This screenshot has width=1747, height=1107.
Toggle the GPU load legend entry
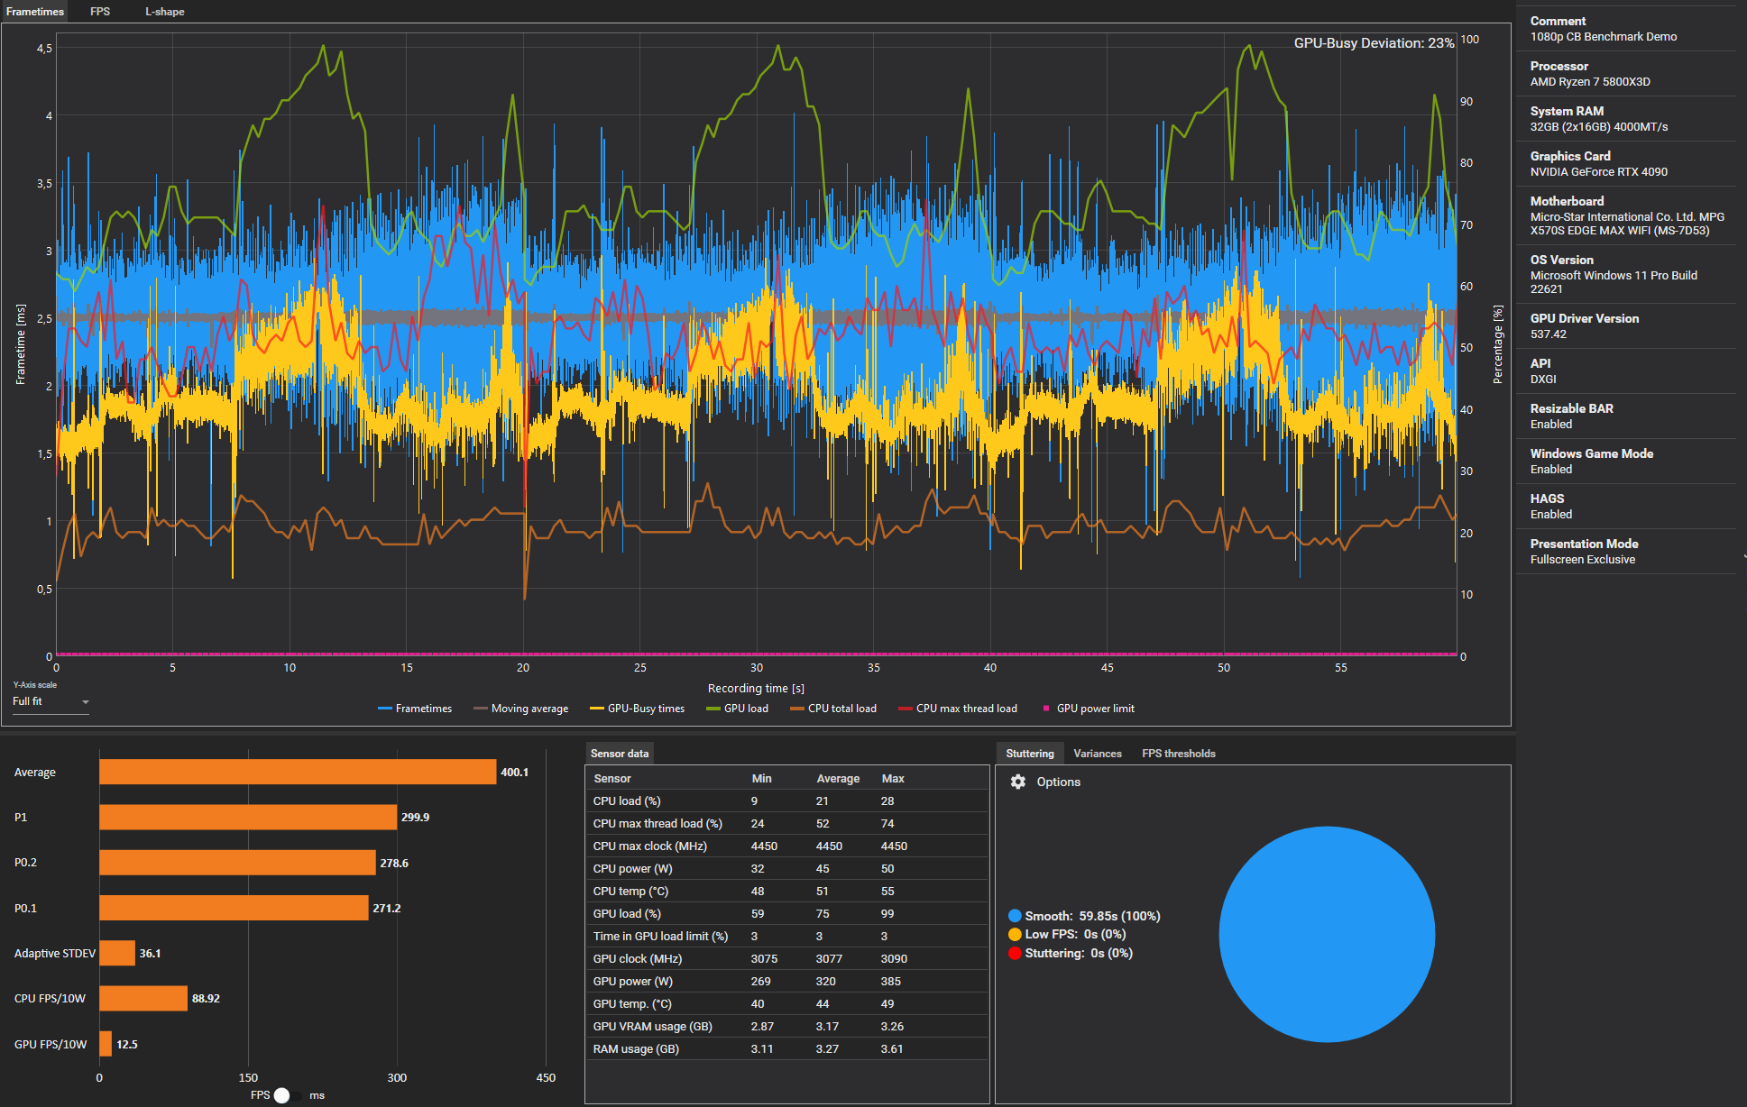tap(738, 709)
